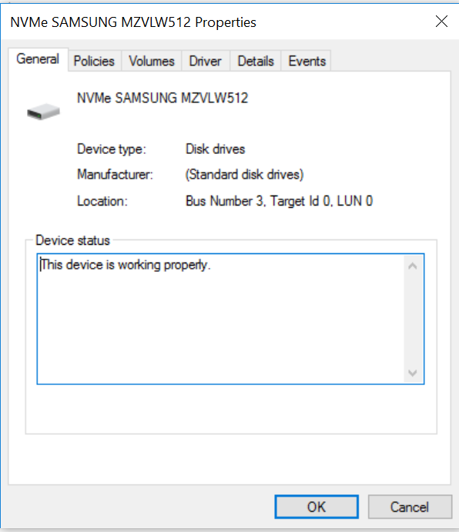The width and height of the screenshot is (459, 532).
Task: Click '(Standard disk drives)' manufacturer value
Action: (244, 175)
